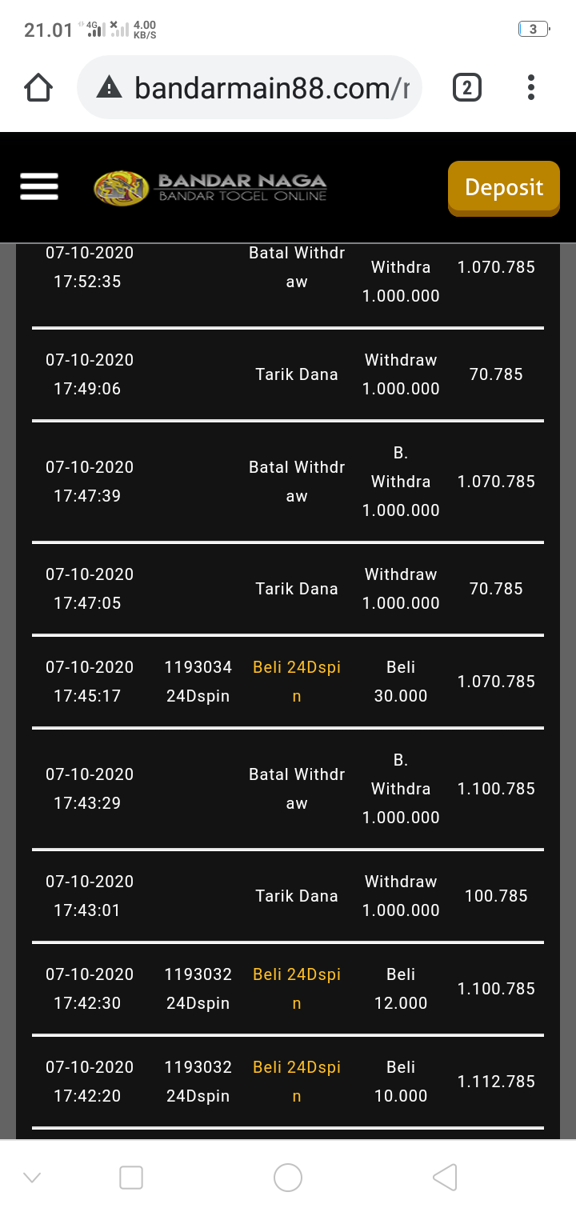The image size is (576, 1216).
Task: Collapse navigation bar with down chevron
Action: pos(32,1178)
